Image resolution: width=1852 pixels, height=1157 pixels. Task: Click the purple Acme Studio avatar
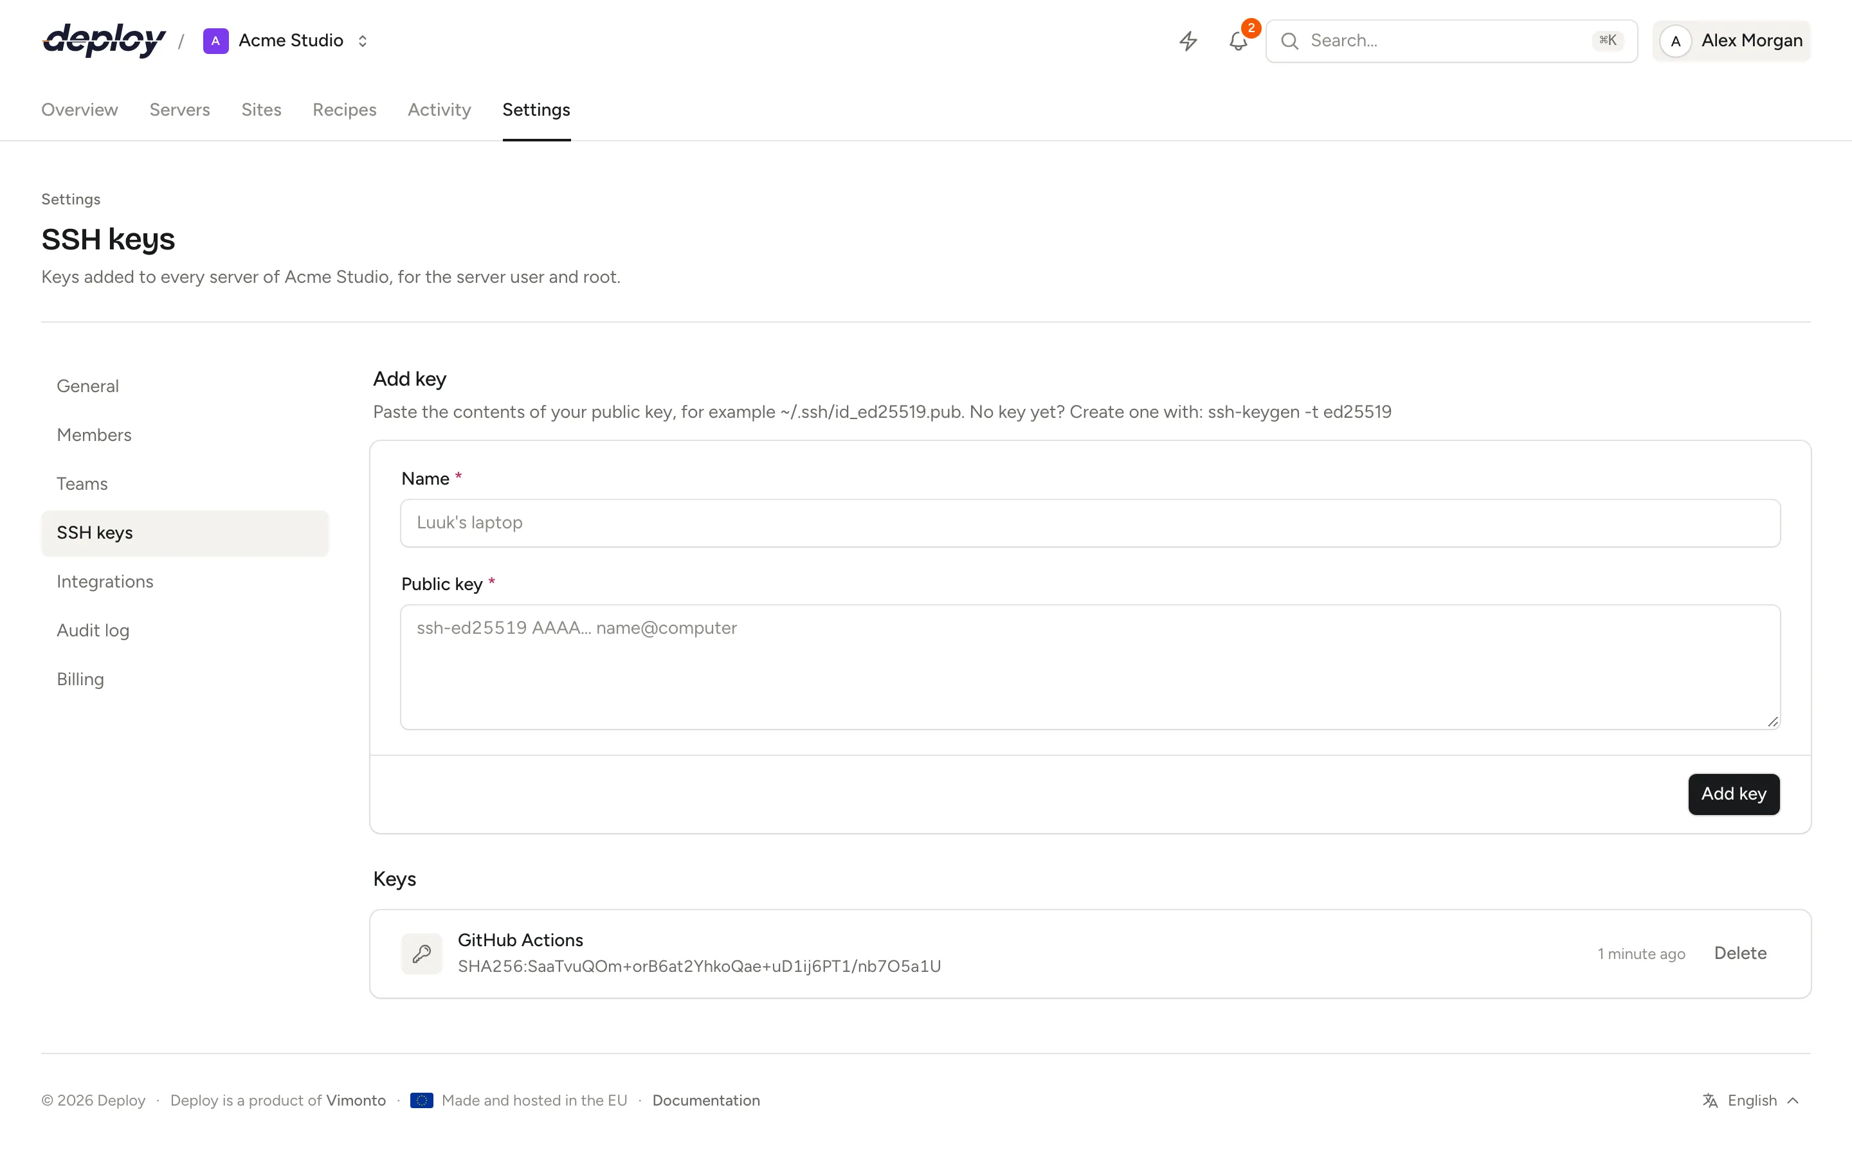click(x=216, y=40)
